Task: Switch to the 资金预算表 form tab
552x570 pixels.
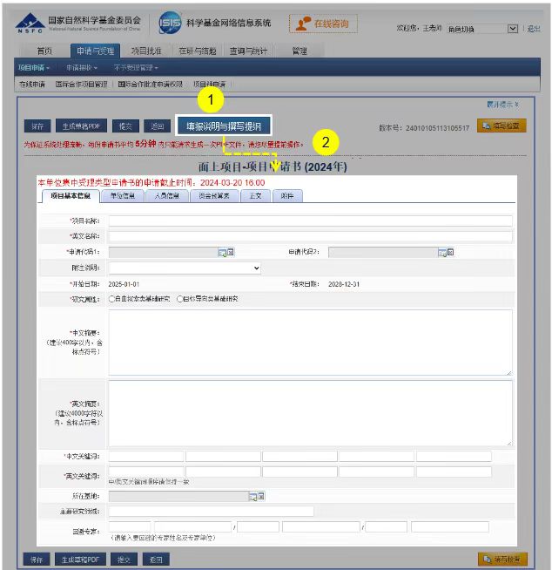Action: (214, 196)
